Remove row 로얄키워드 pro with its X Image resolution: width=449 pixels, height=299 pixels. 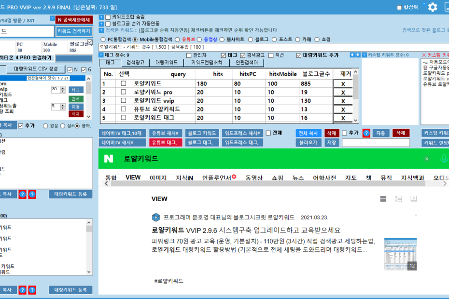(x=343, y=93)
